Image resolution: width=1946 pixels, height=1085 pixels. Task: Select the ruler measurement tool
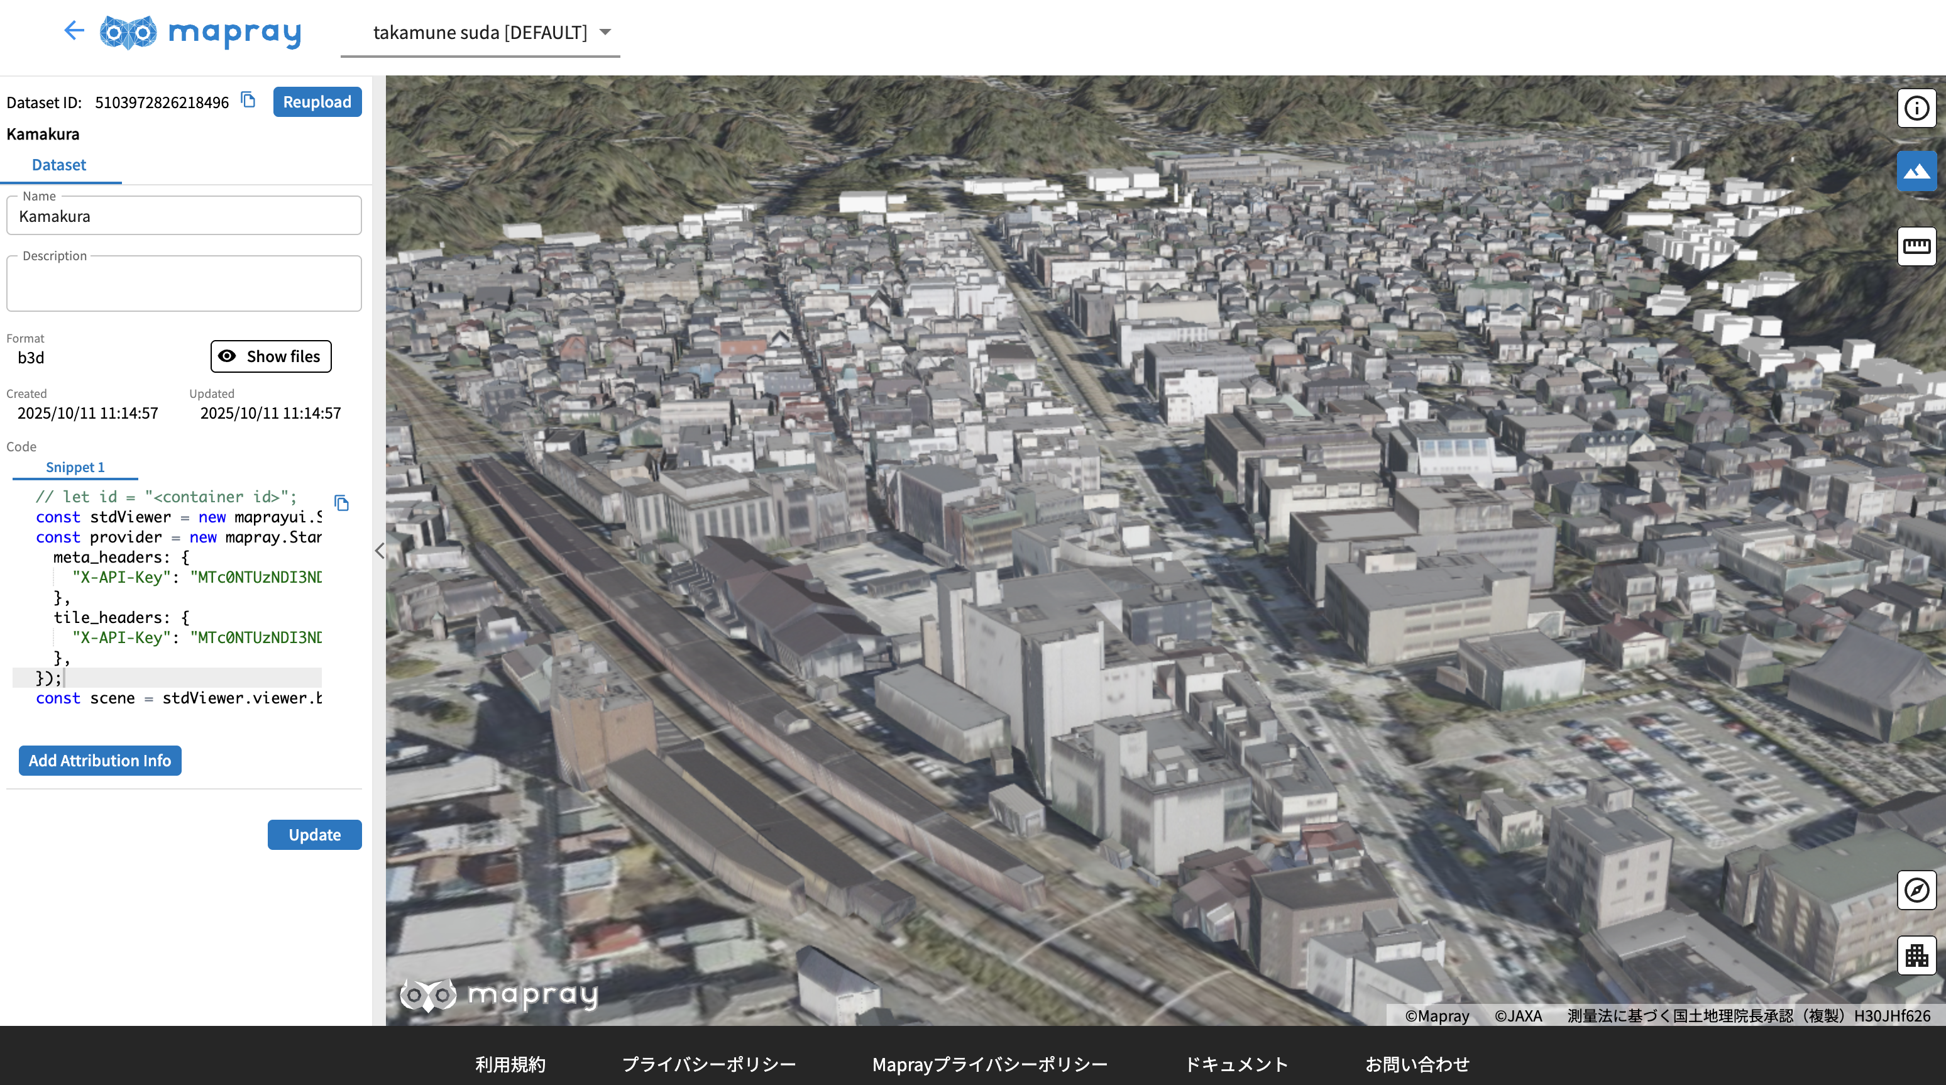1916,246
